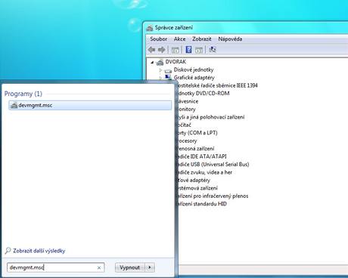Expand the Diskové jednotky node arrow

160,70
